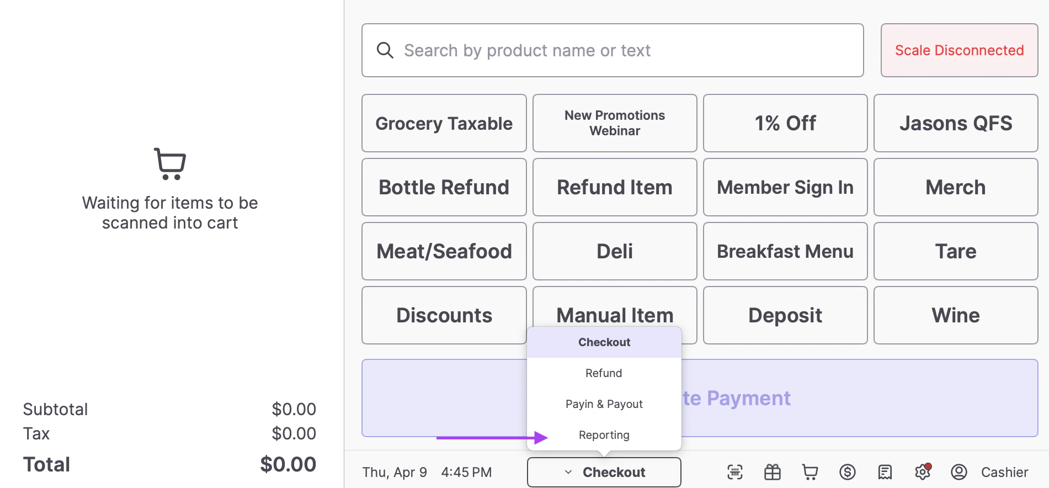Select Checkout in the mode menu
Screen dimensions: 1049x488
[x=604, y=342]
